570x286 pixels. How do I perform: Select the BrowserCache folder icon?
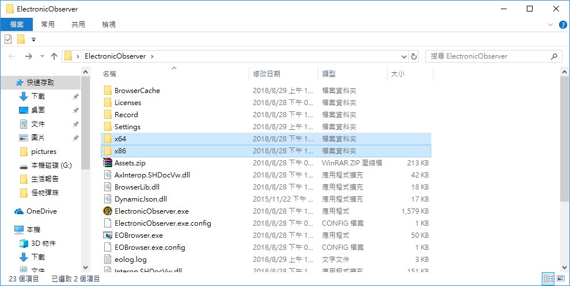[108, 91]
